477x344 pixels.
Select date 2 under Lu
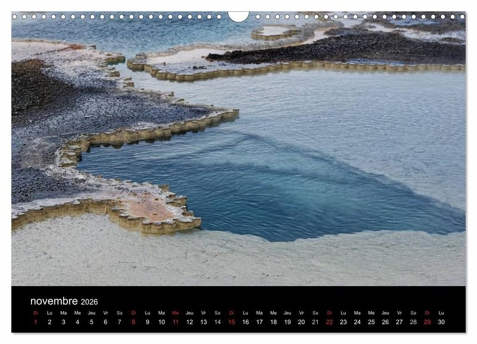pyautogui.click(x=49, y=322)
